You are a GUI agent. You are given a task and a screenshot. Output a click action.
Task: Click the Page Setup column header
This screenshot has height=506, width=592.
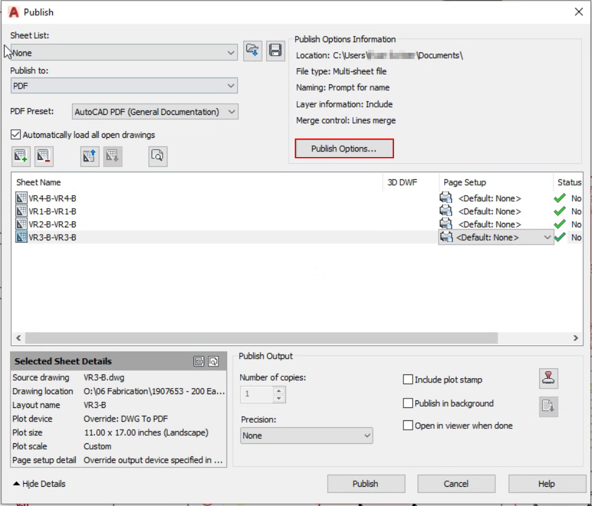pyautogui.click(x=464, y=183)
